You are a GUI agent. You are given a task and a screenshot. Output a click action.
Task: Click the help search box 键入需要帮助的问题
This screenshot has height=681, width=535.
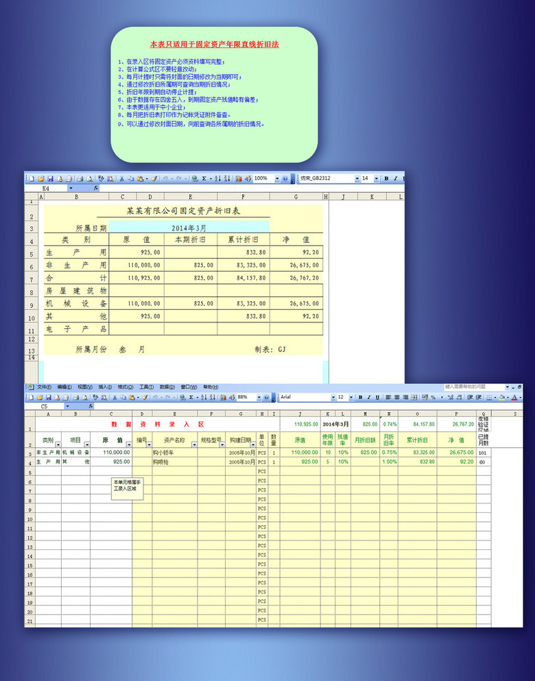473,387
